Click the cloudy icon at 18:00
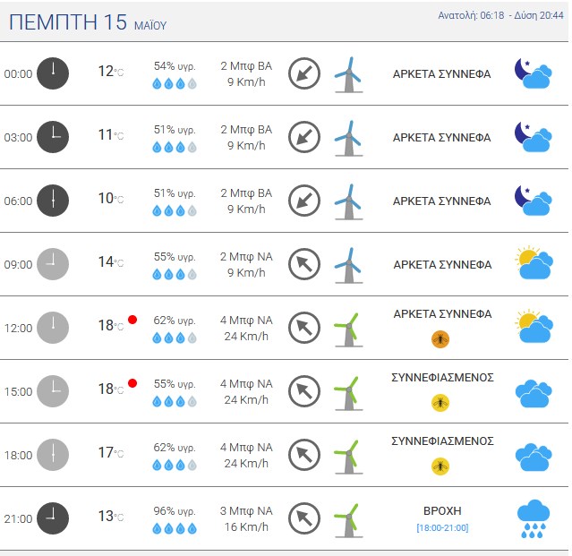 tap(534, 458)
